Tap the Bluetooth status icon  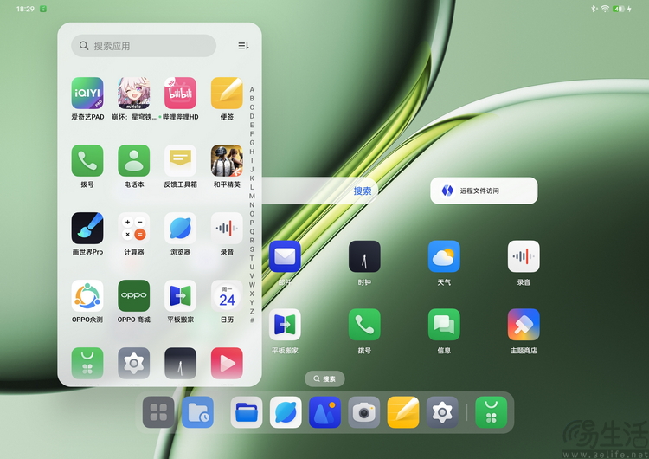coord(594,9)
